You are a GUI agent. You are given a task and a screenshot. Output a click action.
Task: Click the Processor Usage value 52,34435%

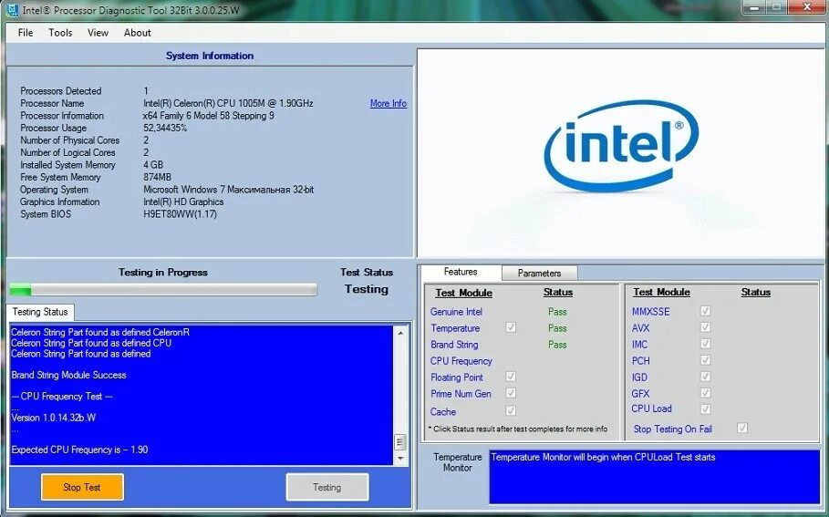(165, 129)
